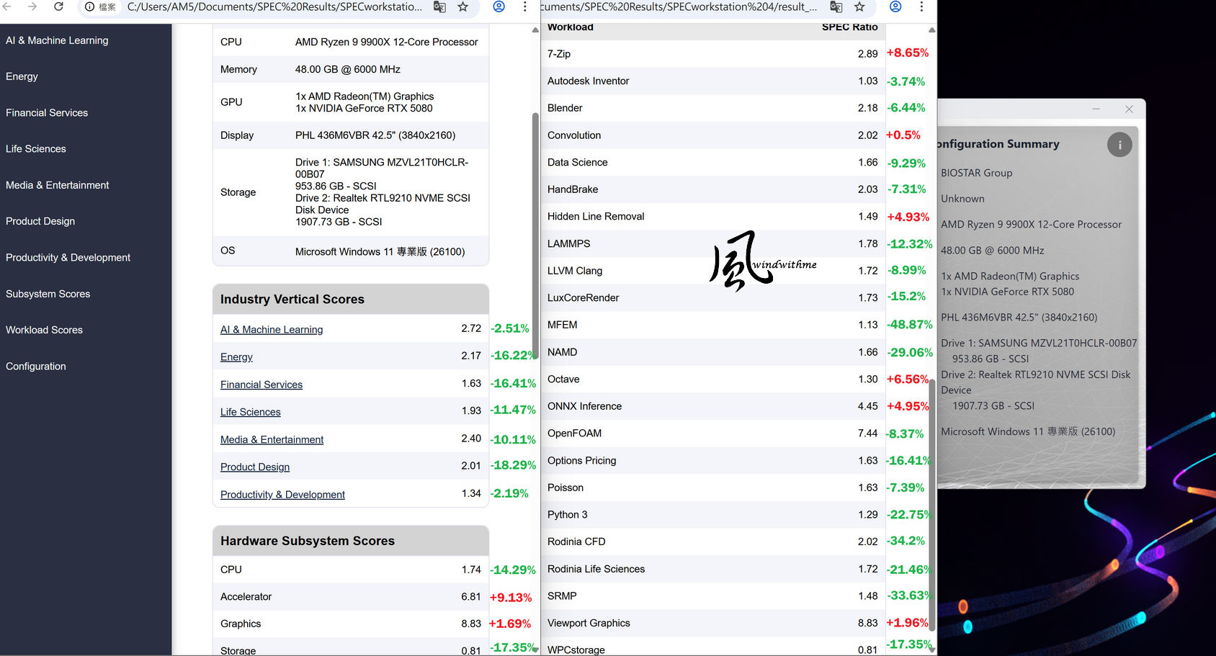Open the Media & Entertainment score link

[x=272, y=439]
